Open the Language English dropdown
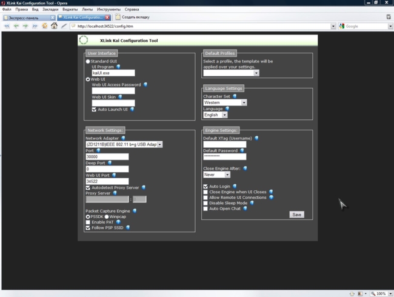 215,115
